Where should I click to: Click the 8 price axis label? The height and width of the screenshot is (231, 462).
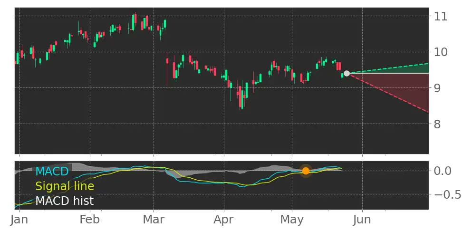437,124
